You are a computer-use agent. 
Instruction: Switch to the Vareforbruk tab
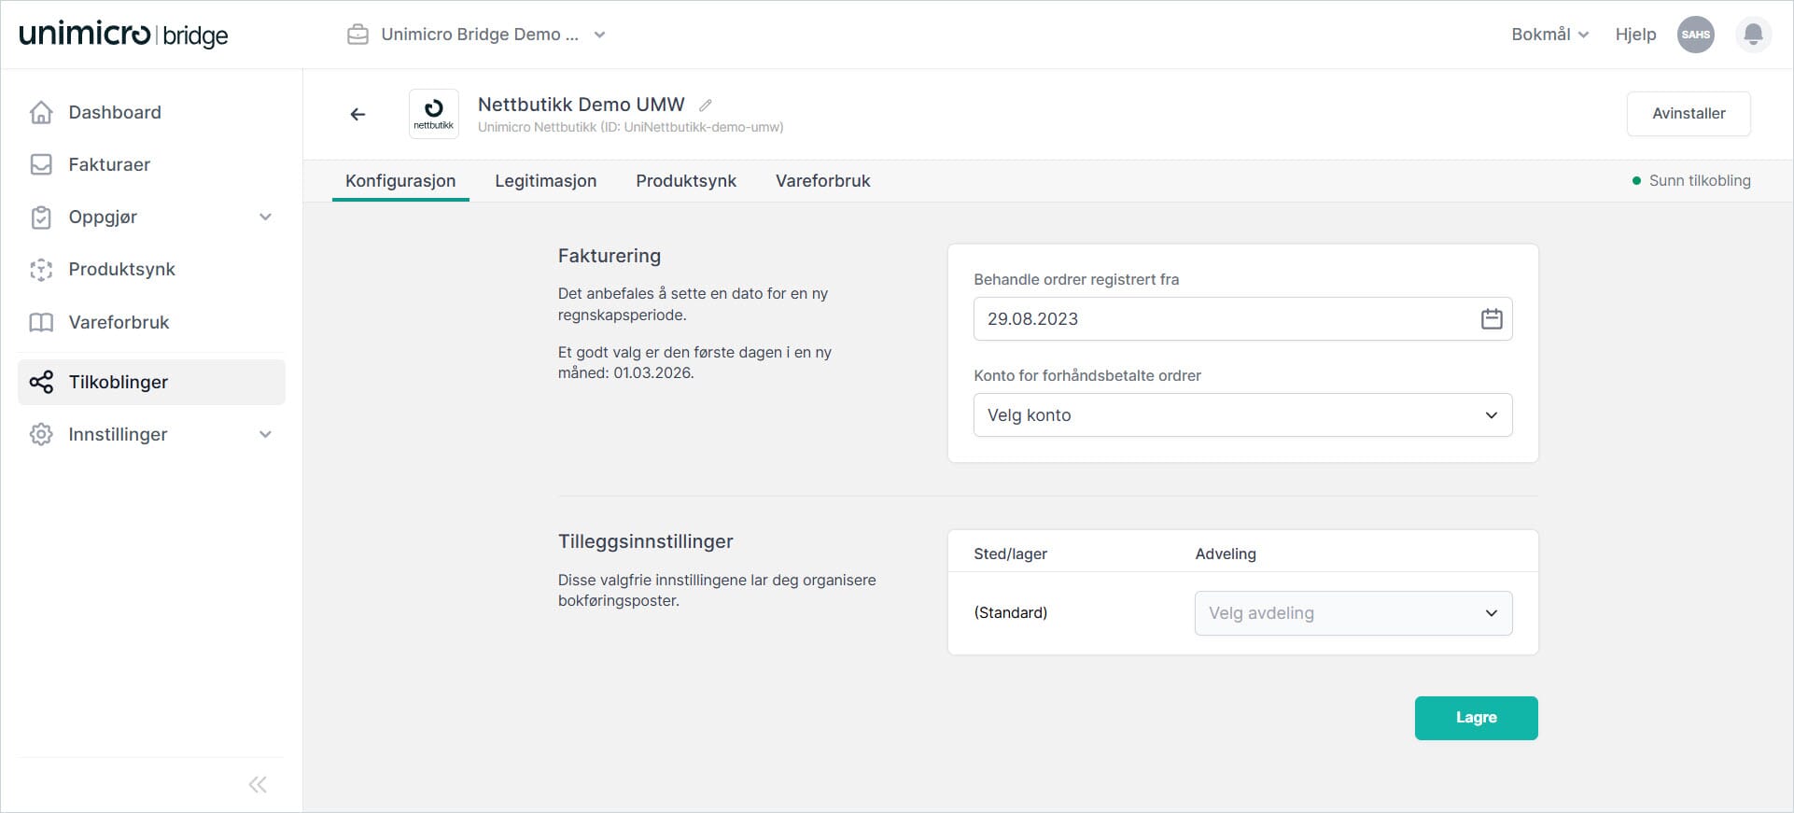822,181
